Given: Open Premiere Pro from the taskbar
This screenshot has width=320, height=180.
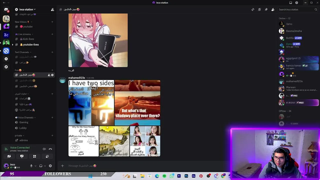Looking at the screenshot, I should [179, 176].
